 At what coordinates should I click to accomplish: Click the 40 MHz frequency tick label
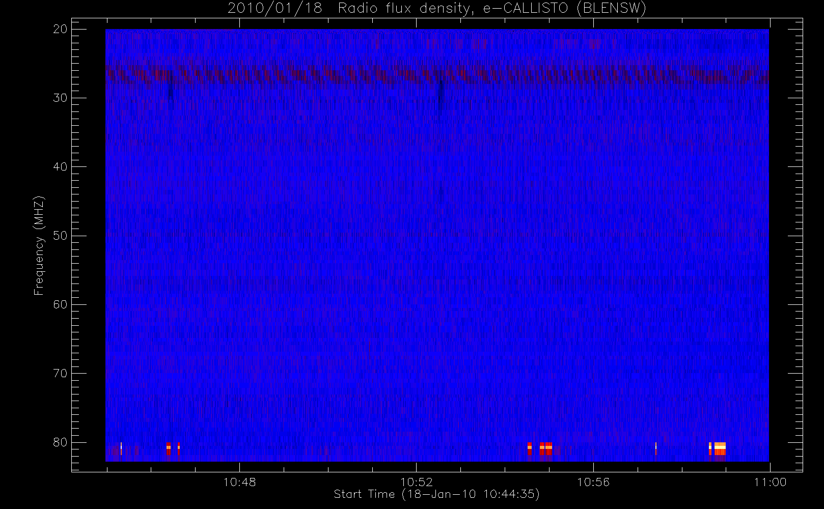click(x=60, y=166)
